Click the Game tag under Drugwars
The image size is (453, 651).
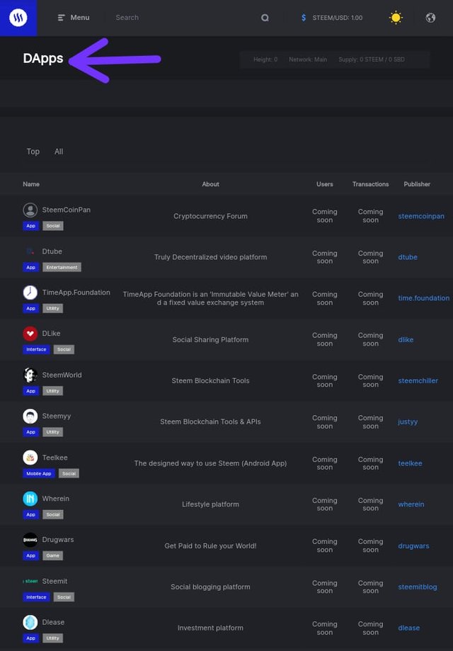coord(52,556)
